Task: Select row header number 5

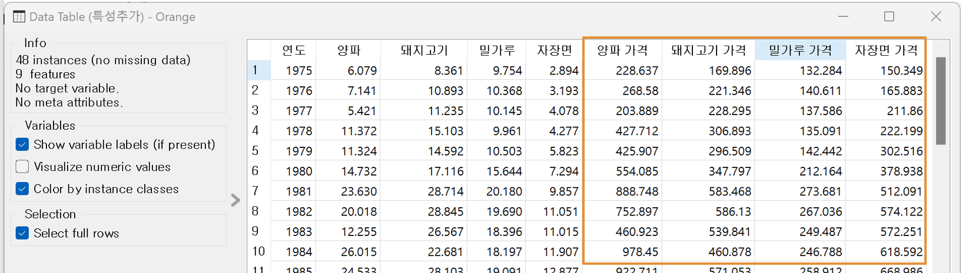Action: (258, 151)
